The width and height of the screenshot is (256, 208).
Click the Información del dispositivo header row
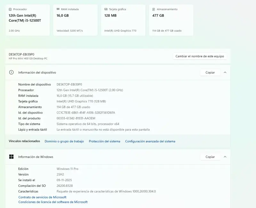118,73
